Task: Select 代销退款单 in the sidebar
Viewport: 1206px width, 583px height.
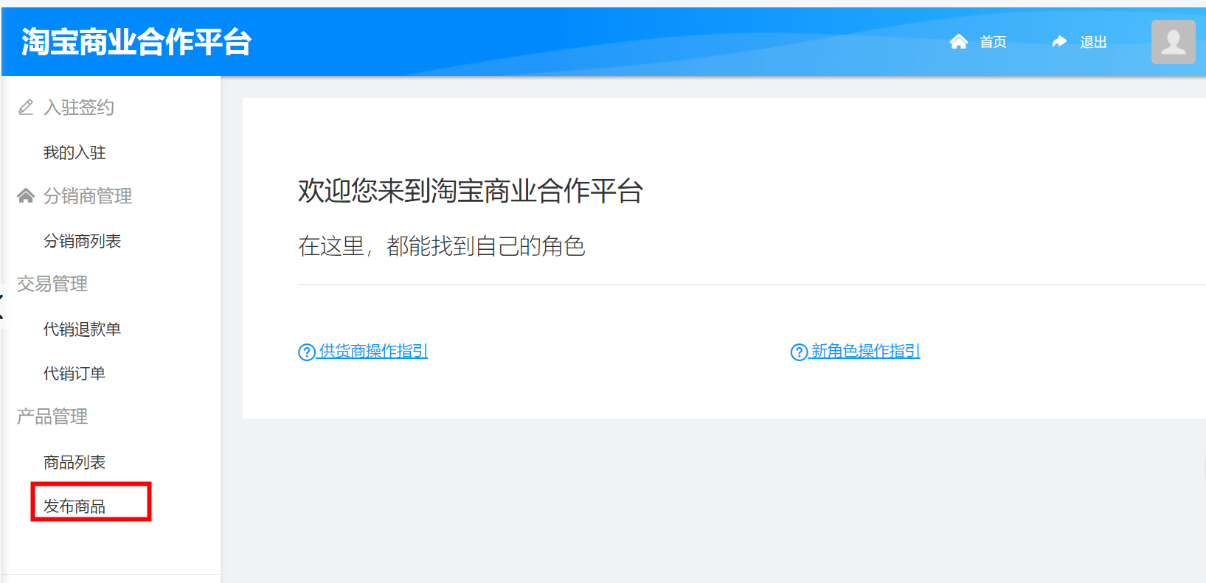Action: click(82, 329)
